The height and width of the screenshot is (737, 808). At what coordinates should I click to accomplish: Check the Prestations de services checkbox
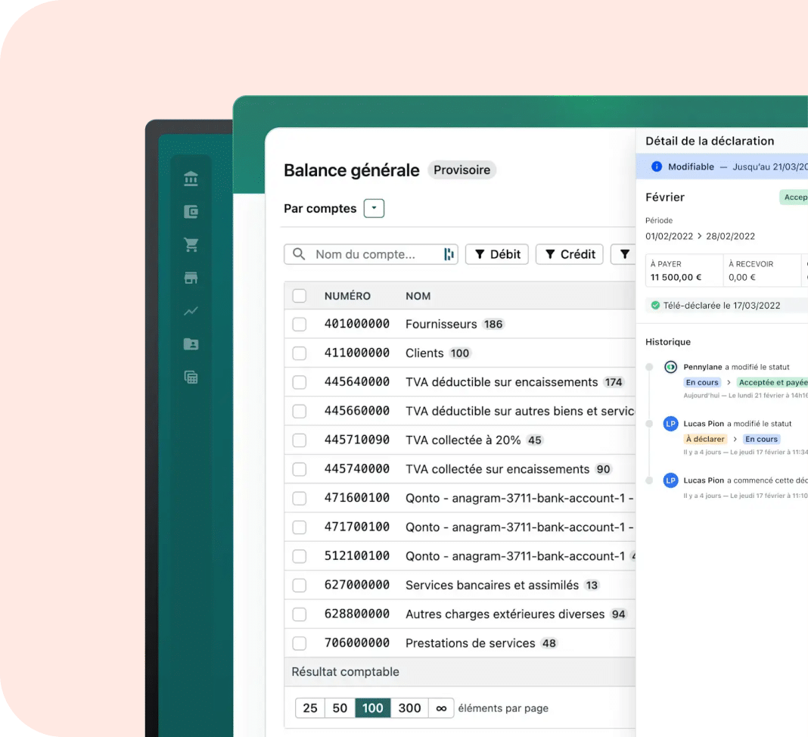[300, 643]
